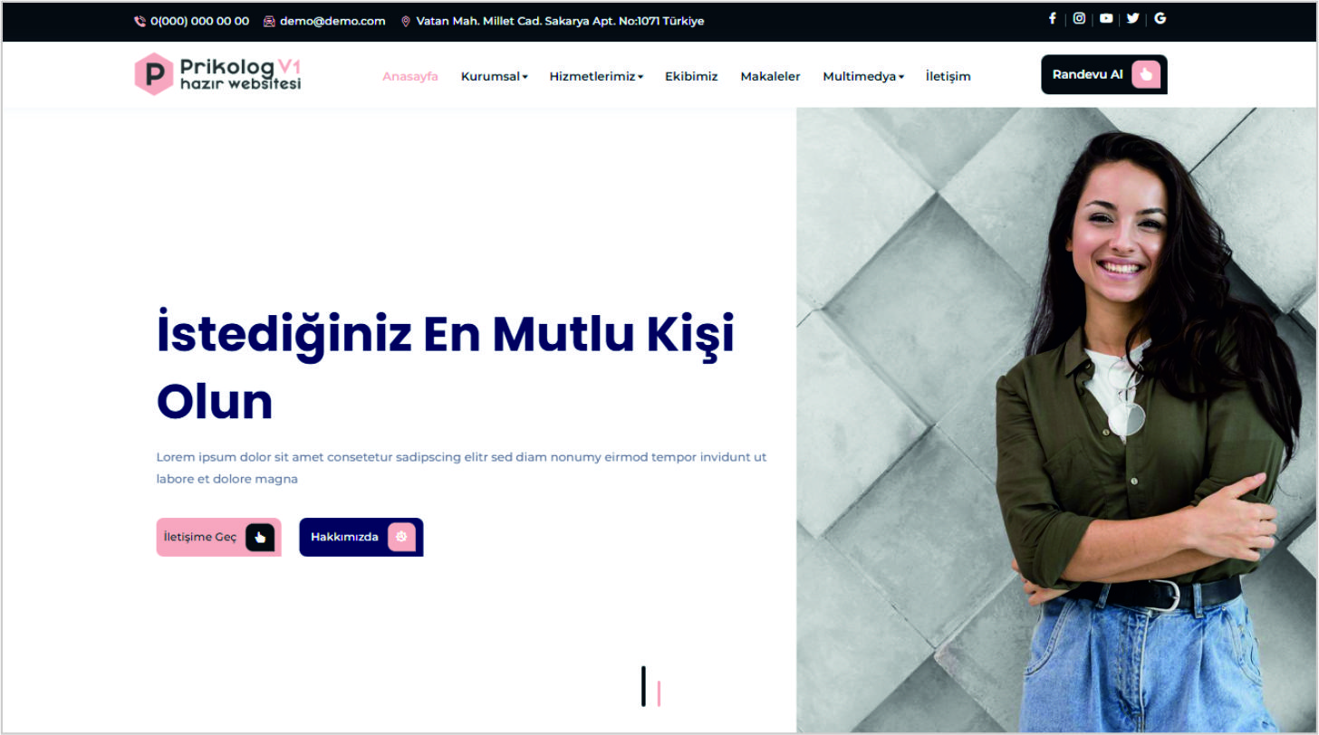Screen dimensions: 1319x735
Task: Open the İletişim menu item
Action: click(x=948, y=77)
